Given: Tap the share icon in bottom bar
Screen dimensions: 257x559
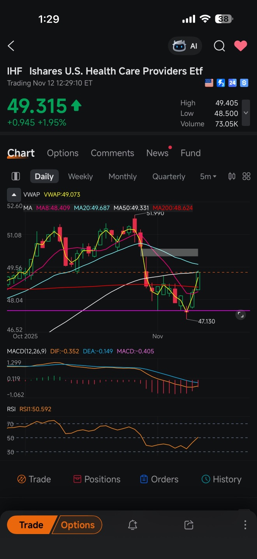Looking at the screenshot, I should pos(189,525).
